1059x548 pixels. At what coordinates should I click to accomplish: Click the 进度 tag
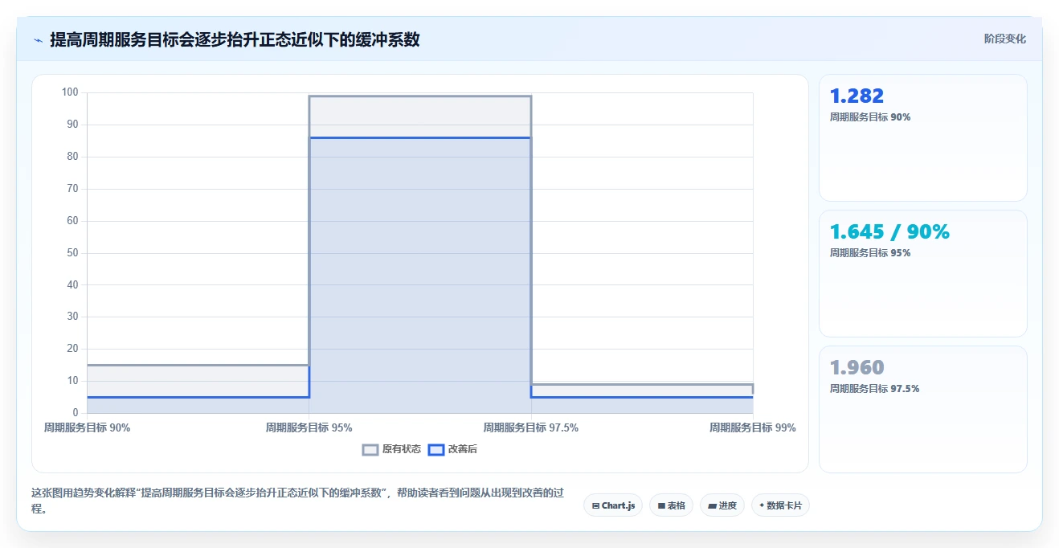722,505
